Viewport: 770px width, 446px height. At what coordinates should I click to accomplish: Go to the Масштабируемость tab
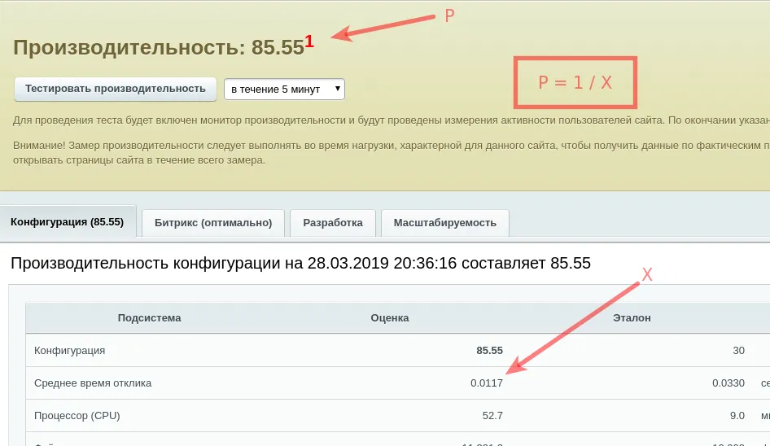pyautogui.click(x=444, y=223)
